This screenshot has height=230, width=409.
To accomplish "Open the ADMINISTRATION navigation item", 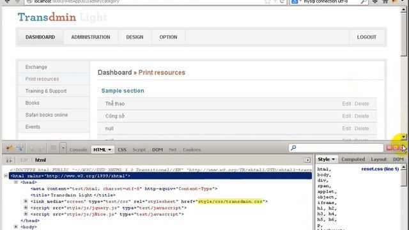I will pyautogui.click(x=91, y=37).
